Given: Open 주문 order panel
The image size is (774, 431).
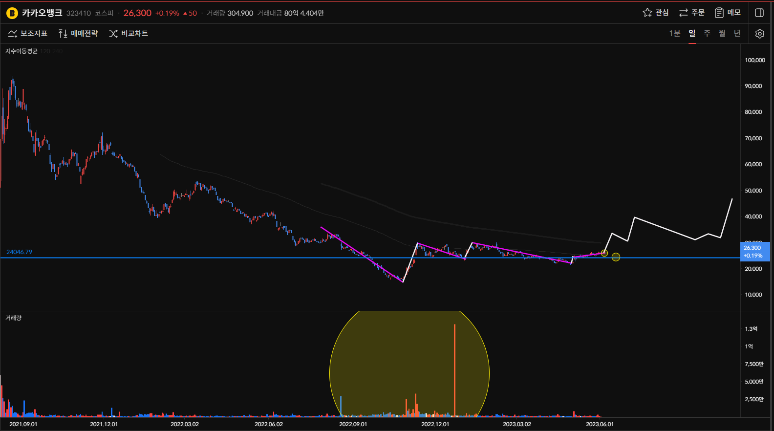Looking at the screenshot, I should coord(691,13).
